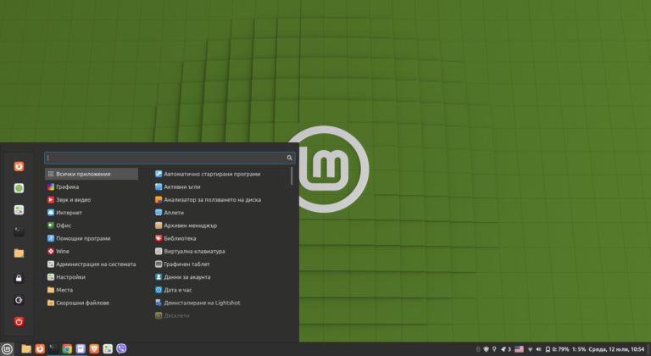Click the shield tray icon
Image resolution: width=651 pixels, height=356 pixels.
pyautogui.click(x=486, y=349)
